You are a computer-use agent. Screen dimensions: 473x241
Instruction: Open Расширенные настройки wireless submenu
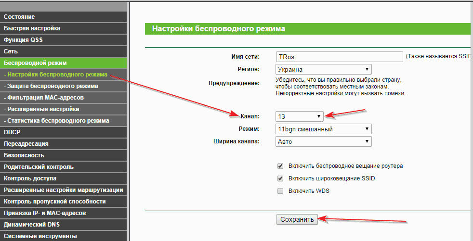point(64,109)
